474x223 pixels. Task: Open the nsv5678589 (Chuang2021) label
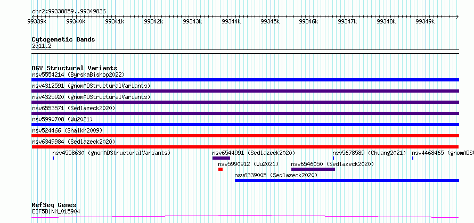pos(369,153)
